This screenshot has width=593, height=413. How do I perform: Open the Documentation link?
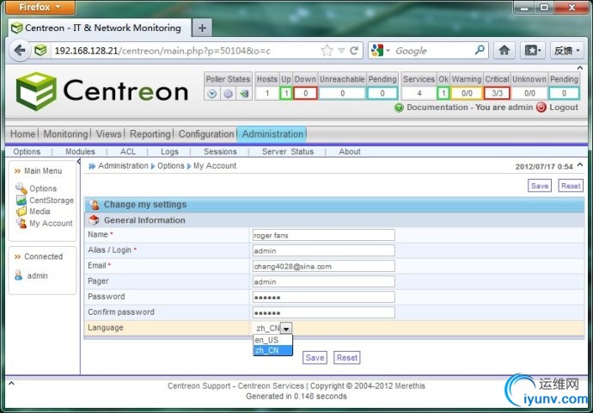(x=437, y=108)
